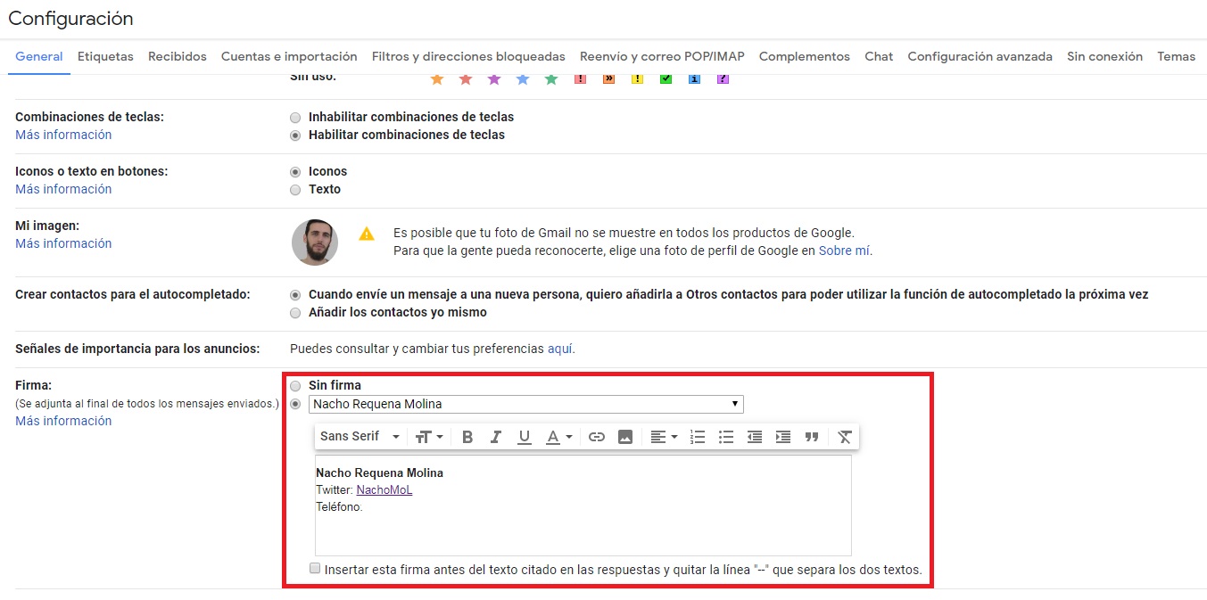1207x600 pixels.
Task: Add a bulleted list to signature
Action: tap(726, 437)
